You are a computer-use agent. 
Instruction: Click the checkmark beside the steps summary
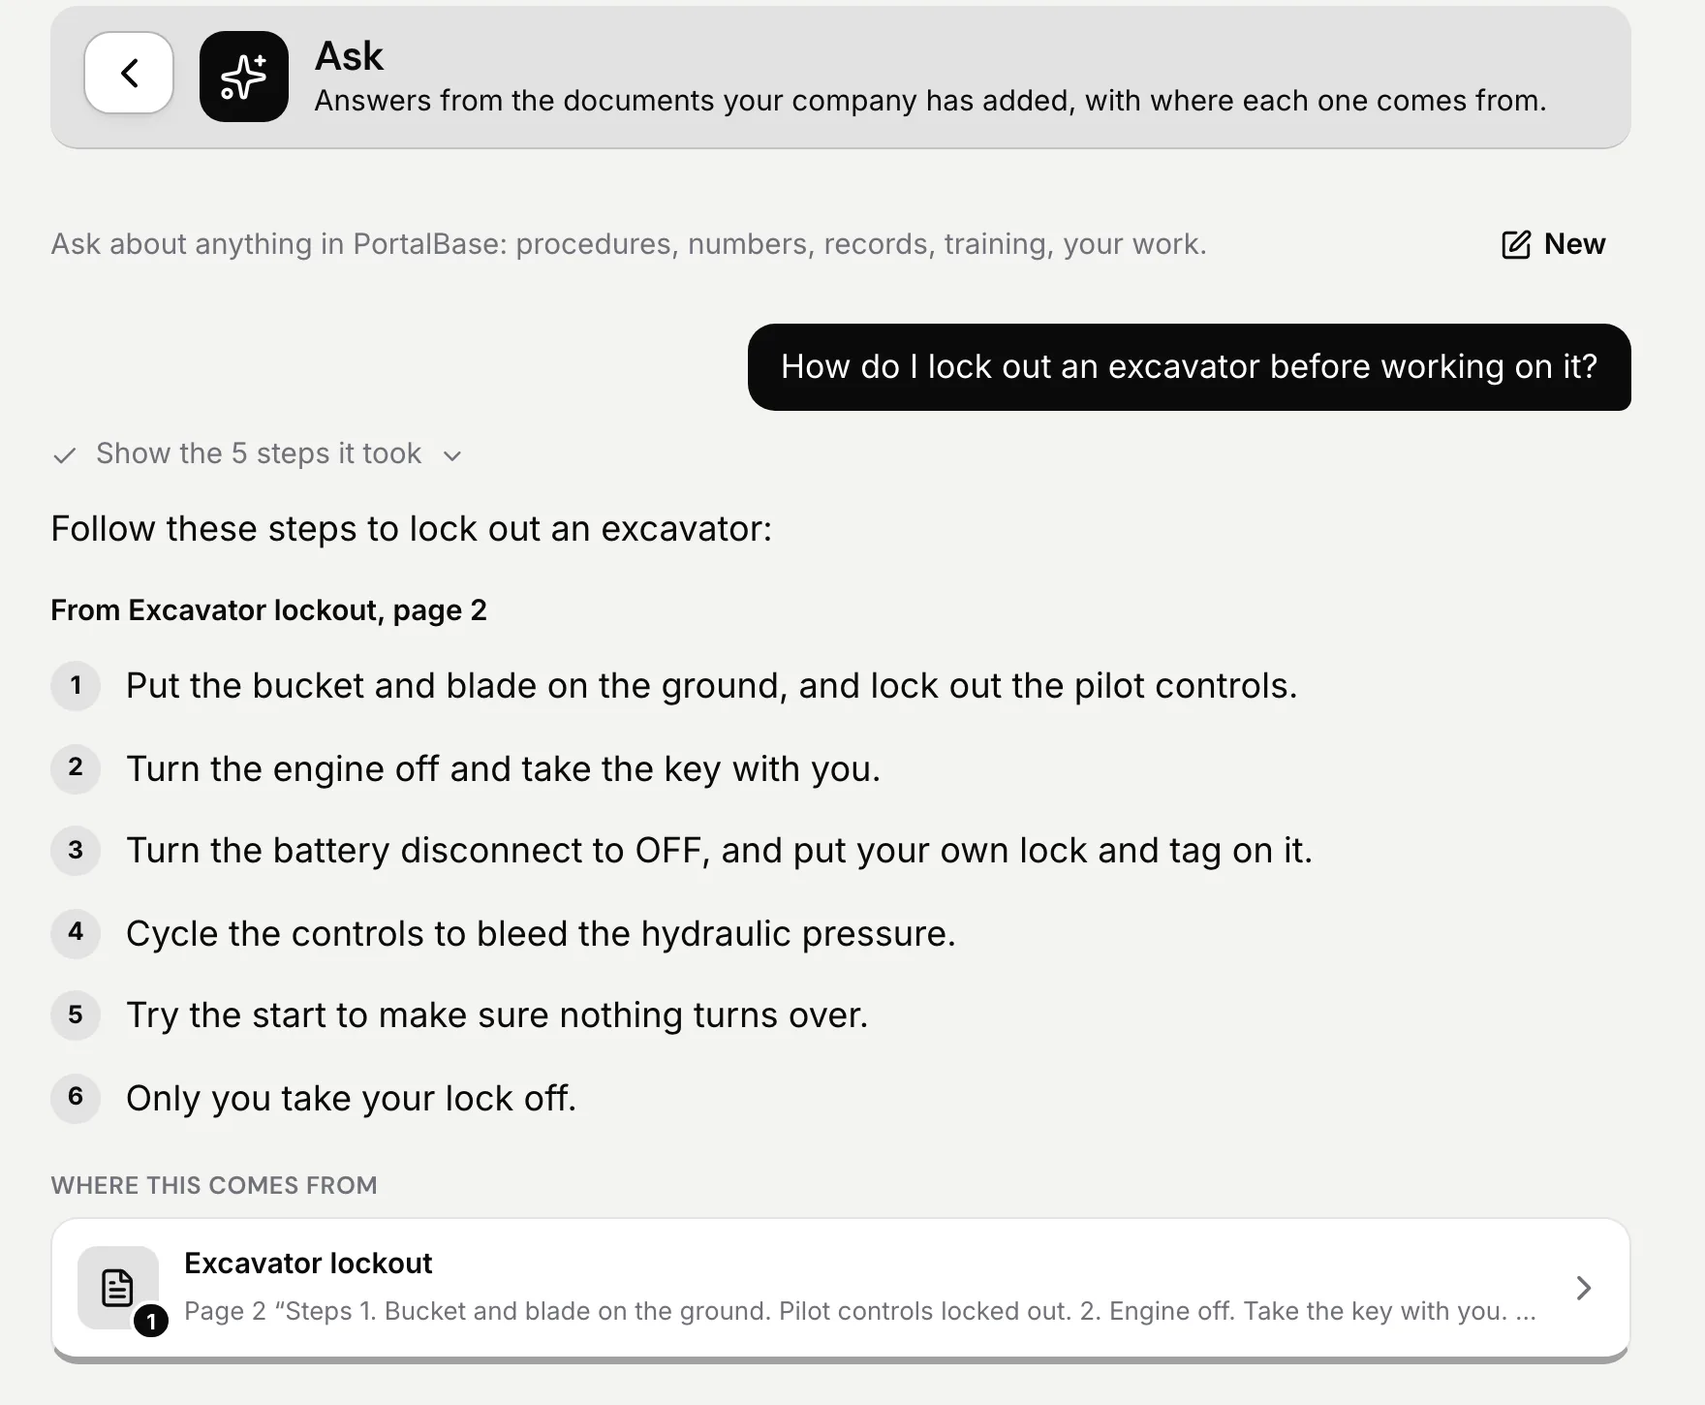(65, 454)
